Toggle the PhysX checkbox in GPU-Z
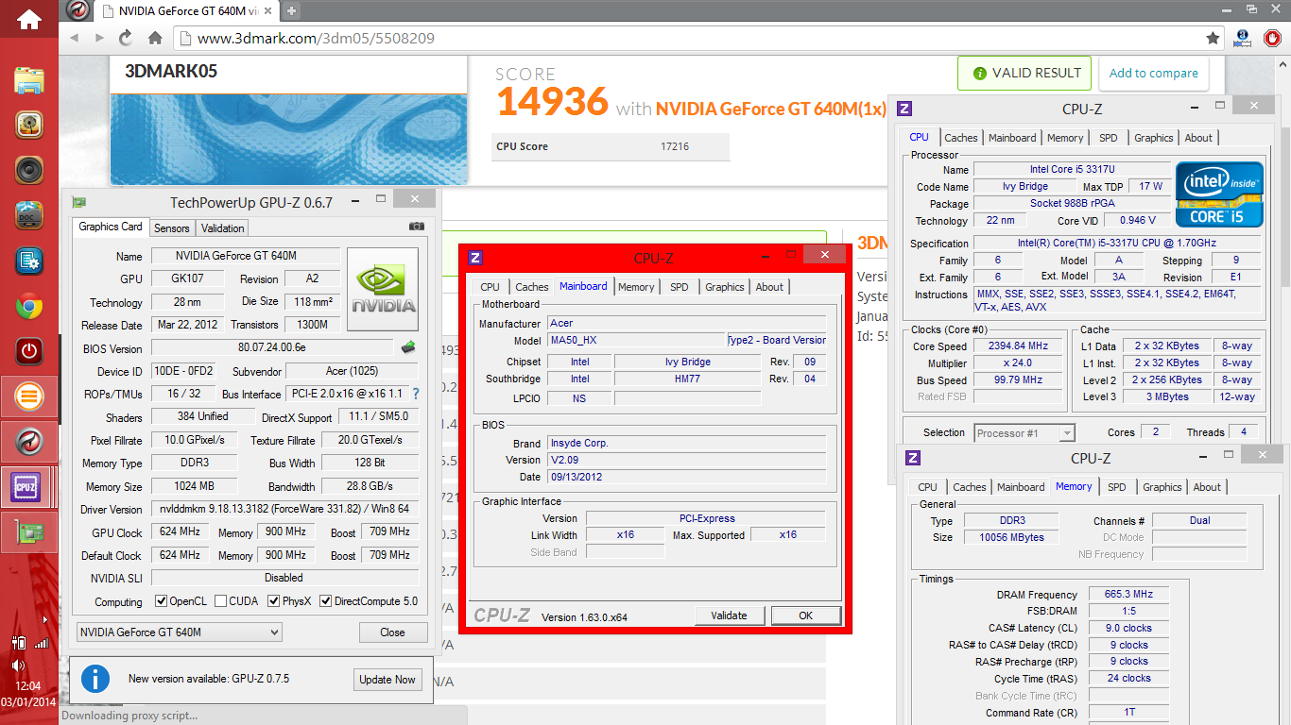This screenshot has width=1291, height=725. click(x=274, y=600)
